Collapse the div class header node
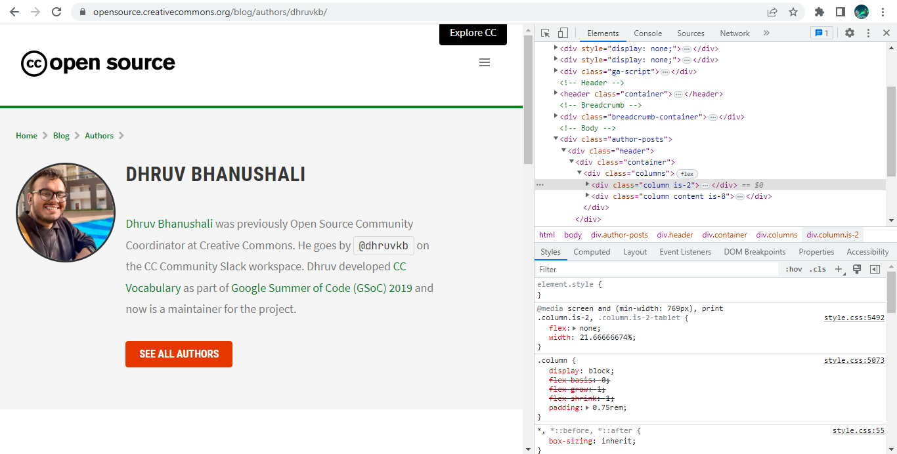Screen dimensions: 897x454 [x=564, y=150]
